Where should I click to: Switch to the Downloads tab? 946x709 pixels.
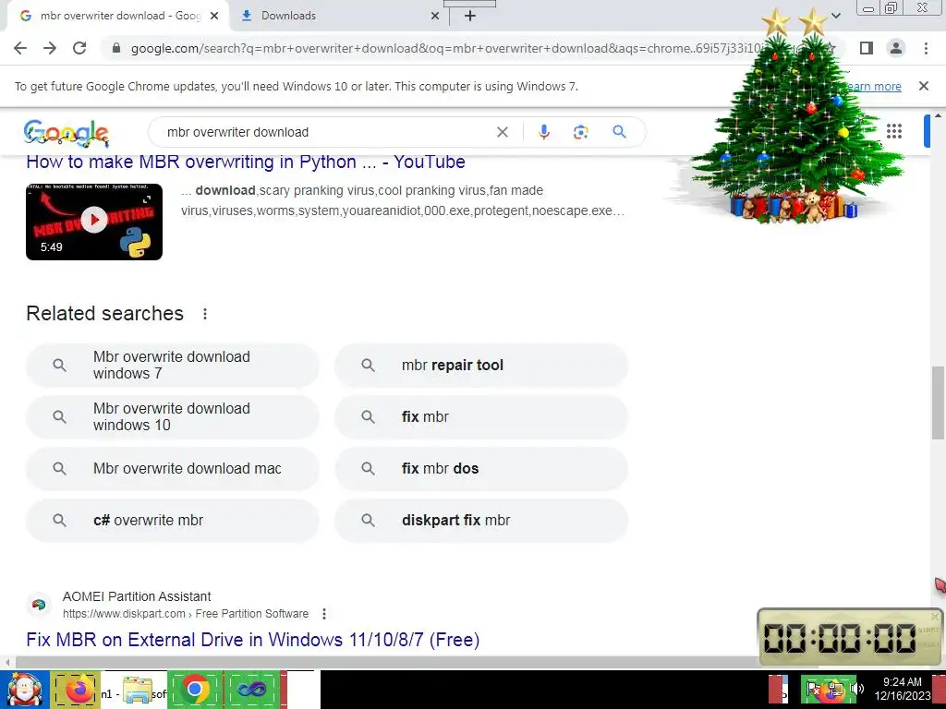coord(338,17)
